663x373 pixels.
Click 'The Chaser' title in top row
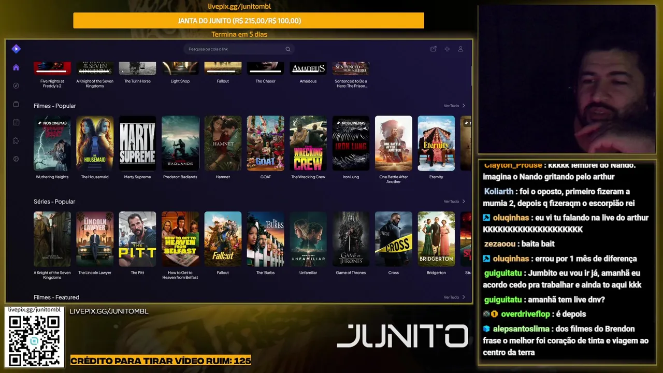tap(265, 81)
